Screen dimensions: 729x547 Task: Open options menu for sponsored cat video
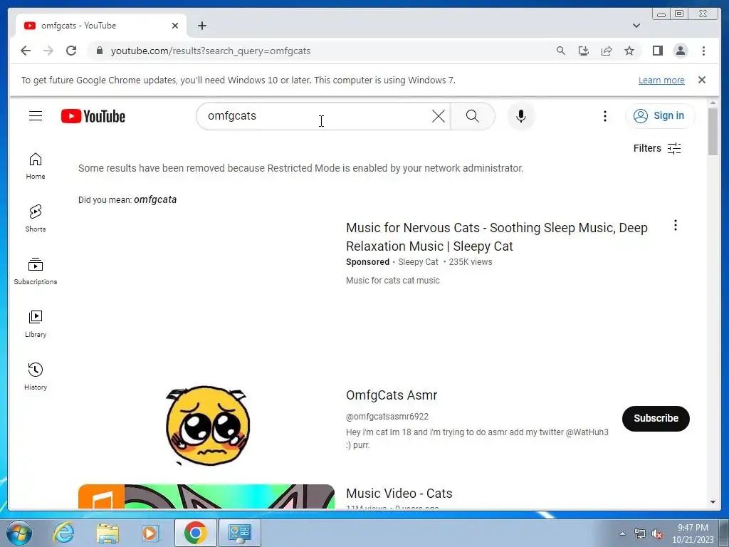(x=675, y=226)
